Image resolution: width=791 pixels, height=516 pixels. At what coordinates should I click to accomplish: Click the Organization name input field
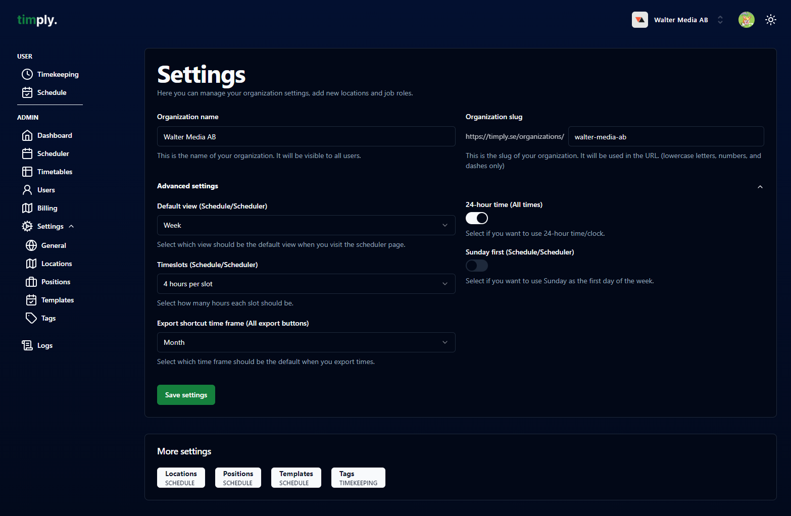(306, 136)
